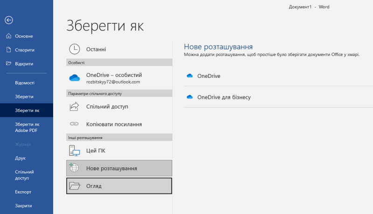Click the Останні clock icon
This screenshot has height=214, width=373.
coord(75,49)
